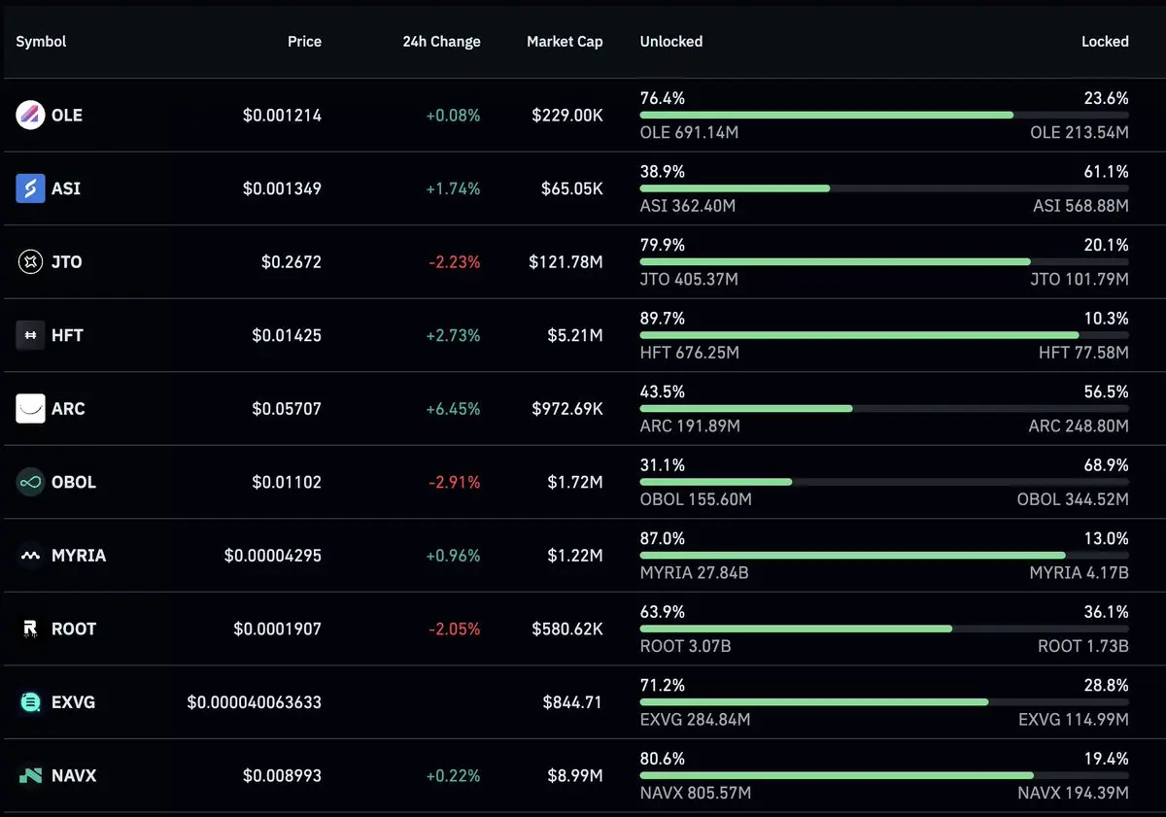This screenshot has width=1166, height=817.
Task: Open the MYRIA symbol name
Action: (79, 556)
